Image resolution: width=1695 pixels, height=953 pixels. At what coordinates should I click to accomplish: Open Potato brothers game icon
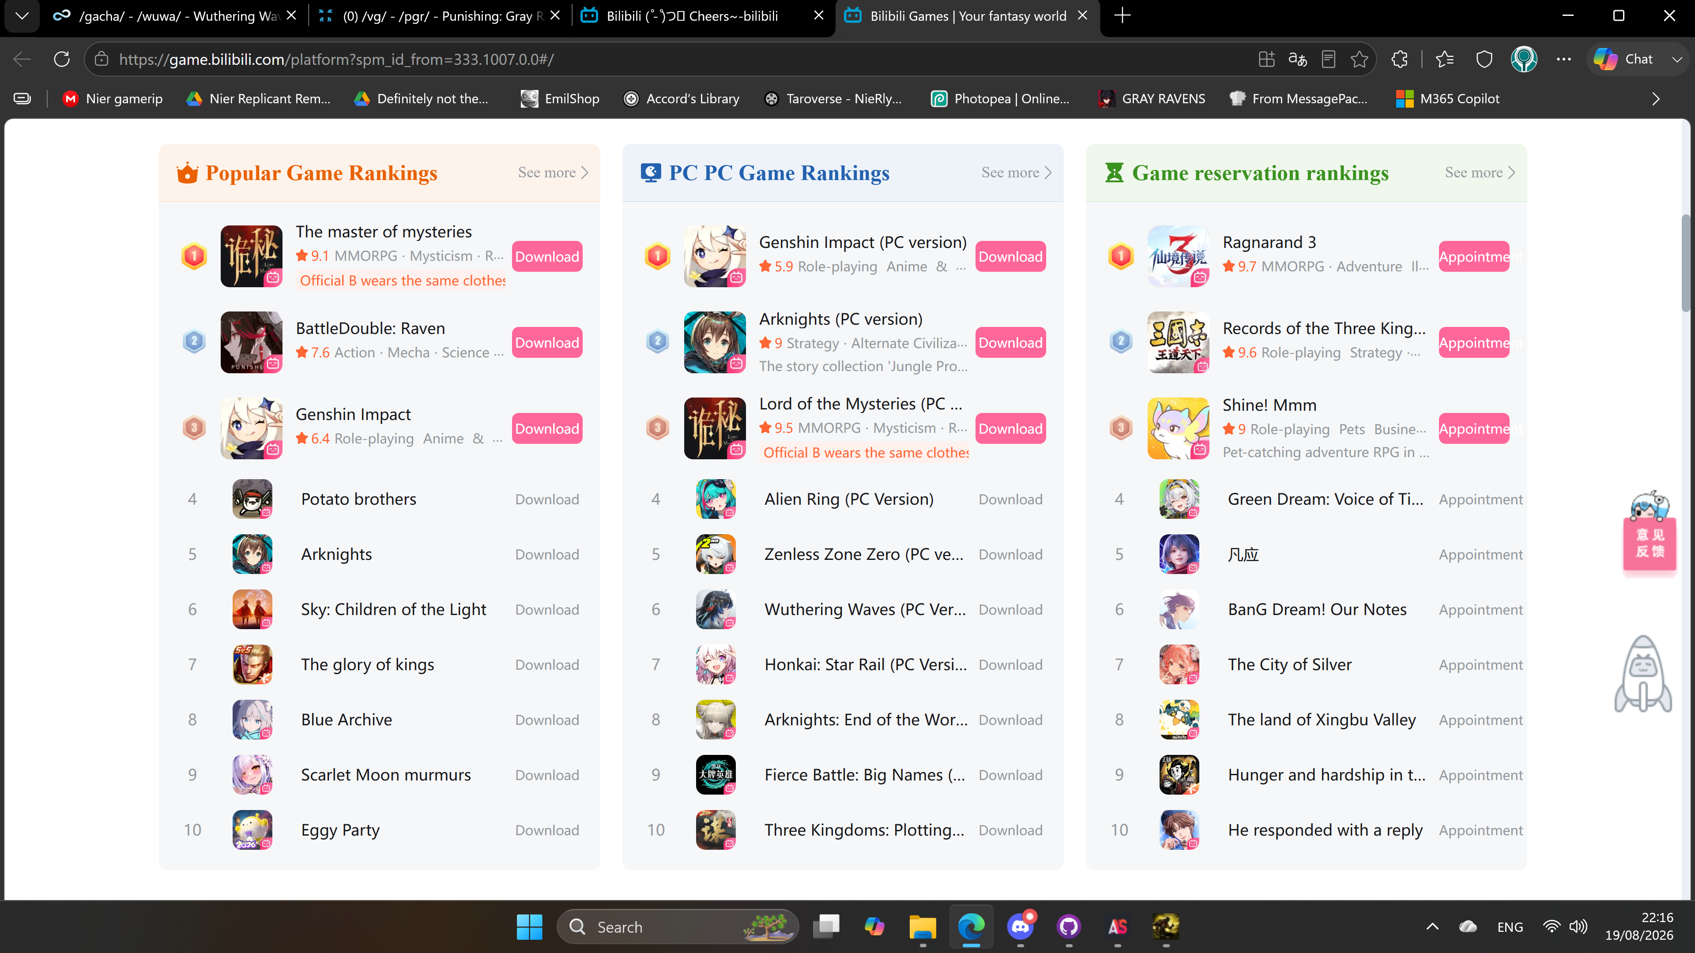coord(252,499)
